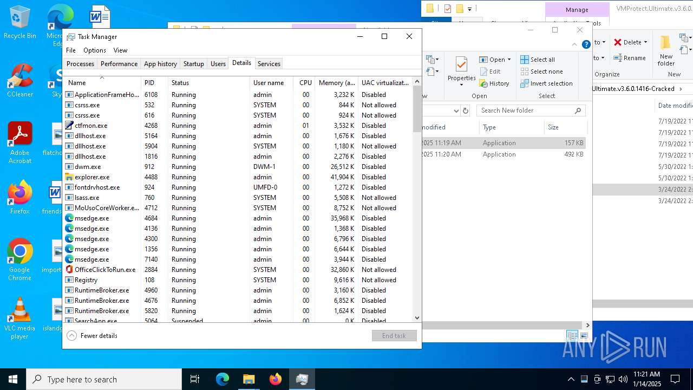693x390 pixels.
Task: Switch to Services tab
Action: coord(269,64)
